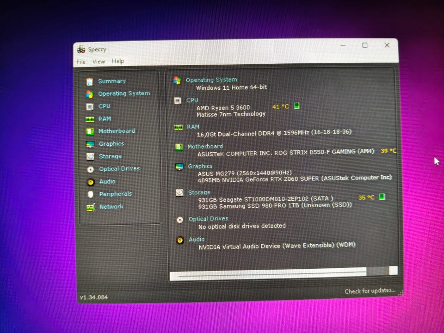444x333 pixels.
Task: Click Audio speaker icon in summary pane
Action: pyautogui.click(x=180, y=240)
